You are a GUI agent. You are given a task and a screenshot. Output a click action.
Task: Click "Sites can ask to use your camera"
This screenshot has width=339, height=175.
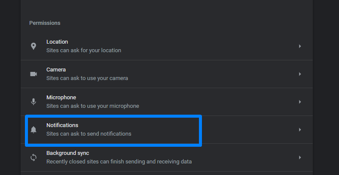(x=87, y=78)
